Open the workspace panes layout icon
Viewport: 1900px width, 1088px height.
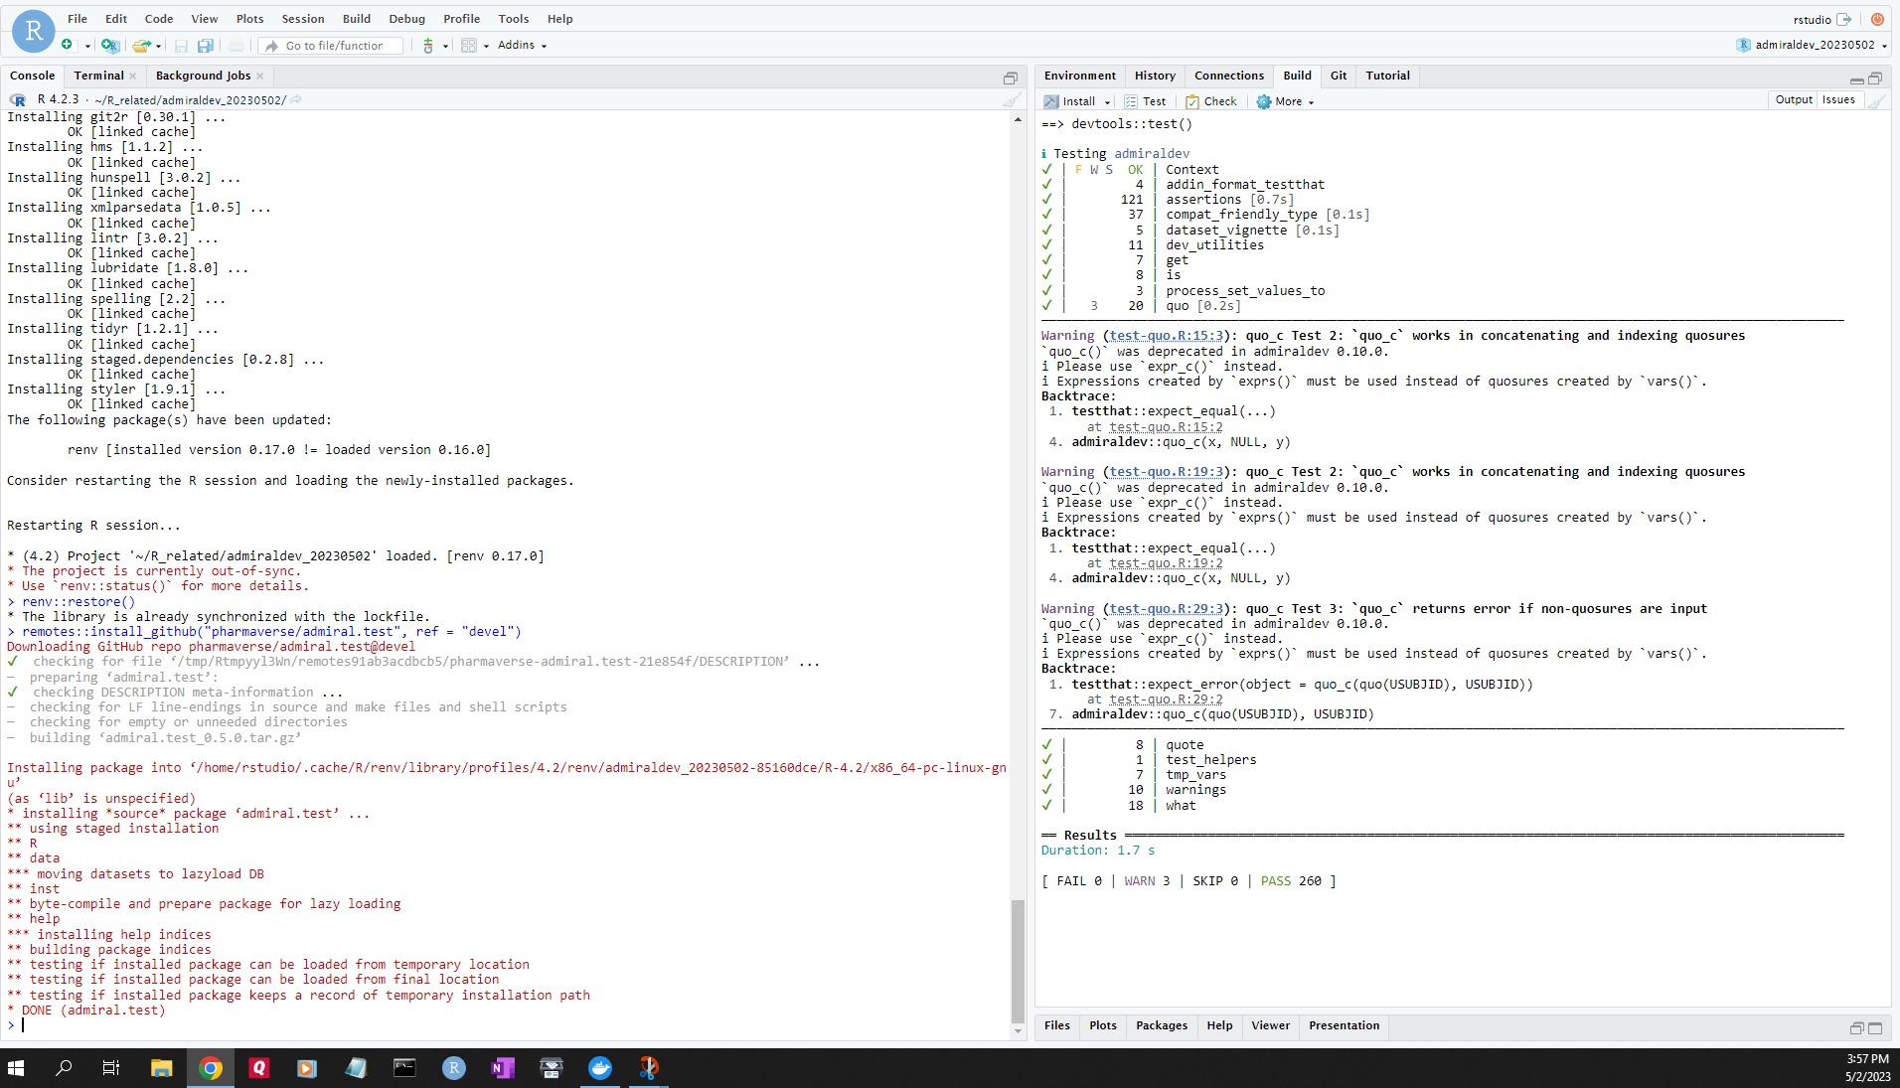tap(469, 46)
